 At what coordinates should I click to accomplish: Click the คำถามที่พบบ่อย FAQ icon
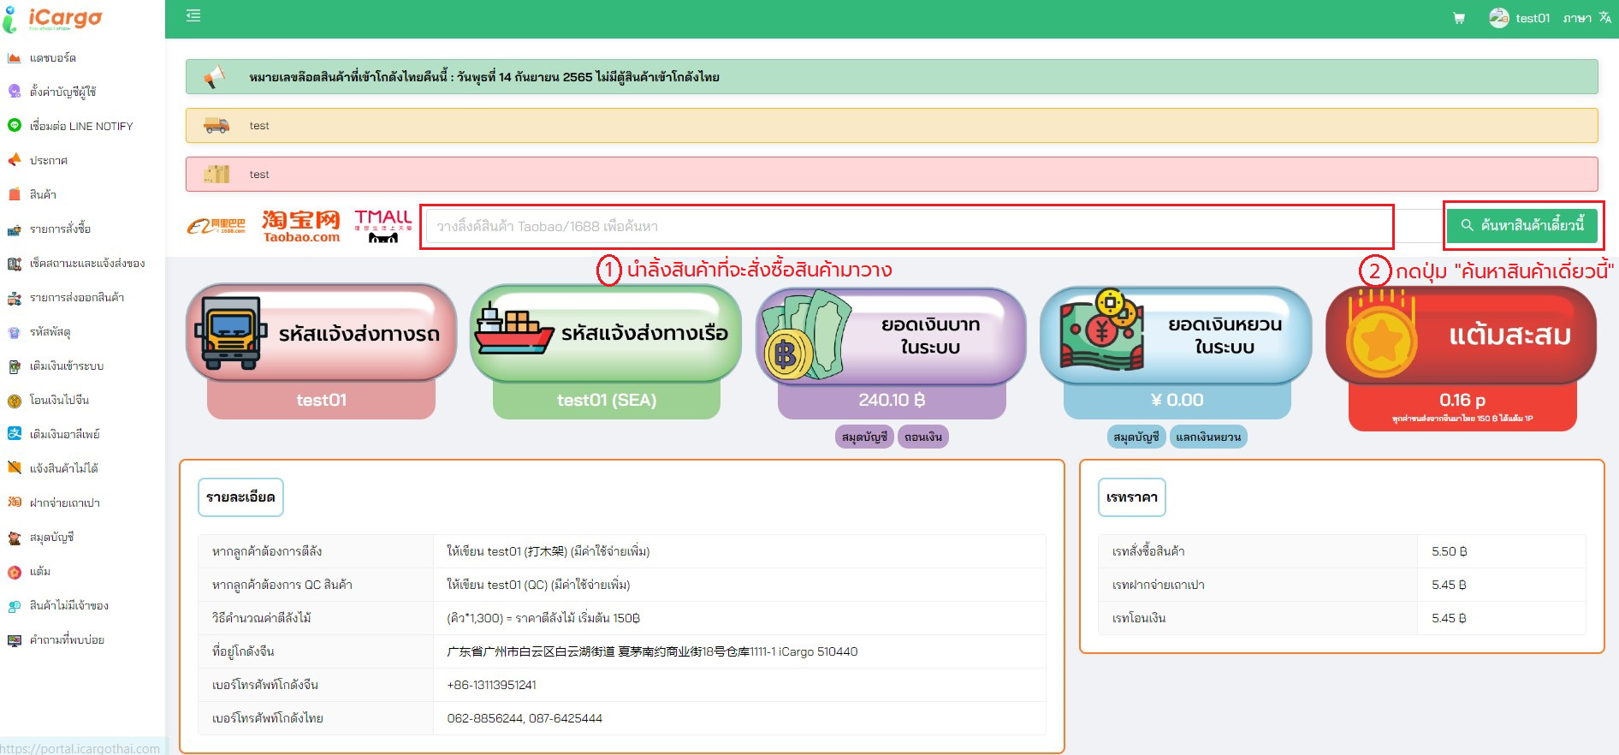[14, 640]
